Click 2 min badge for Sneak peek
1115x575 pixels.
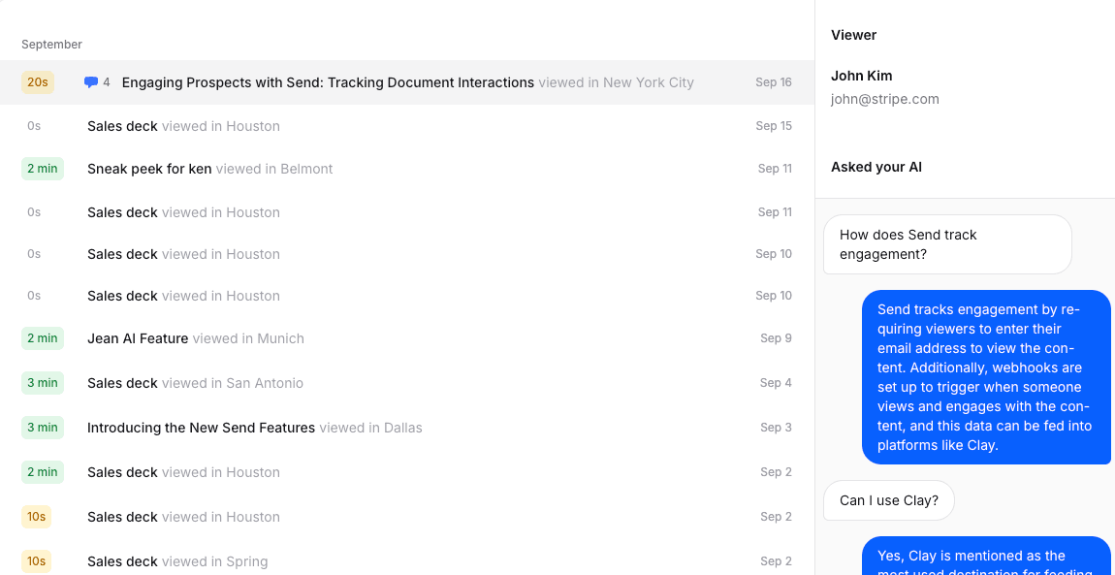(43, 169)
